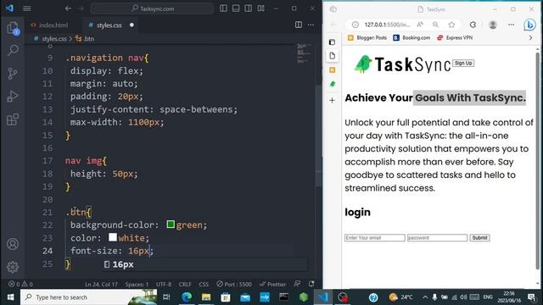
Task: Open the white color swatch picker
Action: click(113, 237)
